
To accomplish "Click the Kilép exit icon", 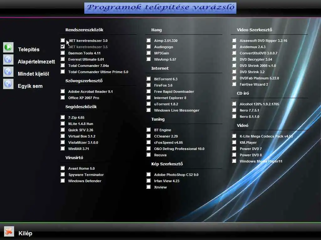I will (9, 231).
